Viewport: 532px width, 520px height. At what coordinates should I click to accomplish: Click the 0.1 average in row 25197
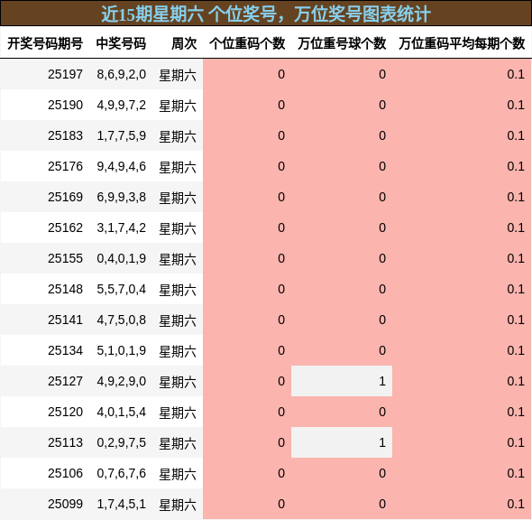(x=516, y=74)
